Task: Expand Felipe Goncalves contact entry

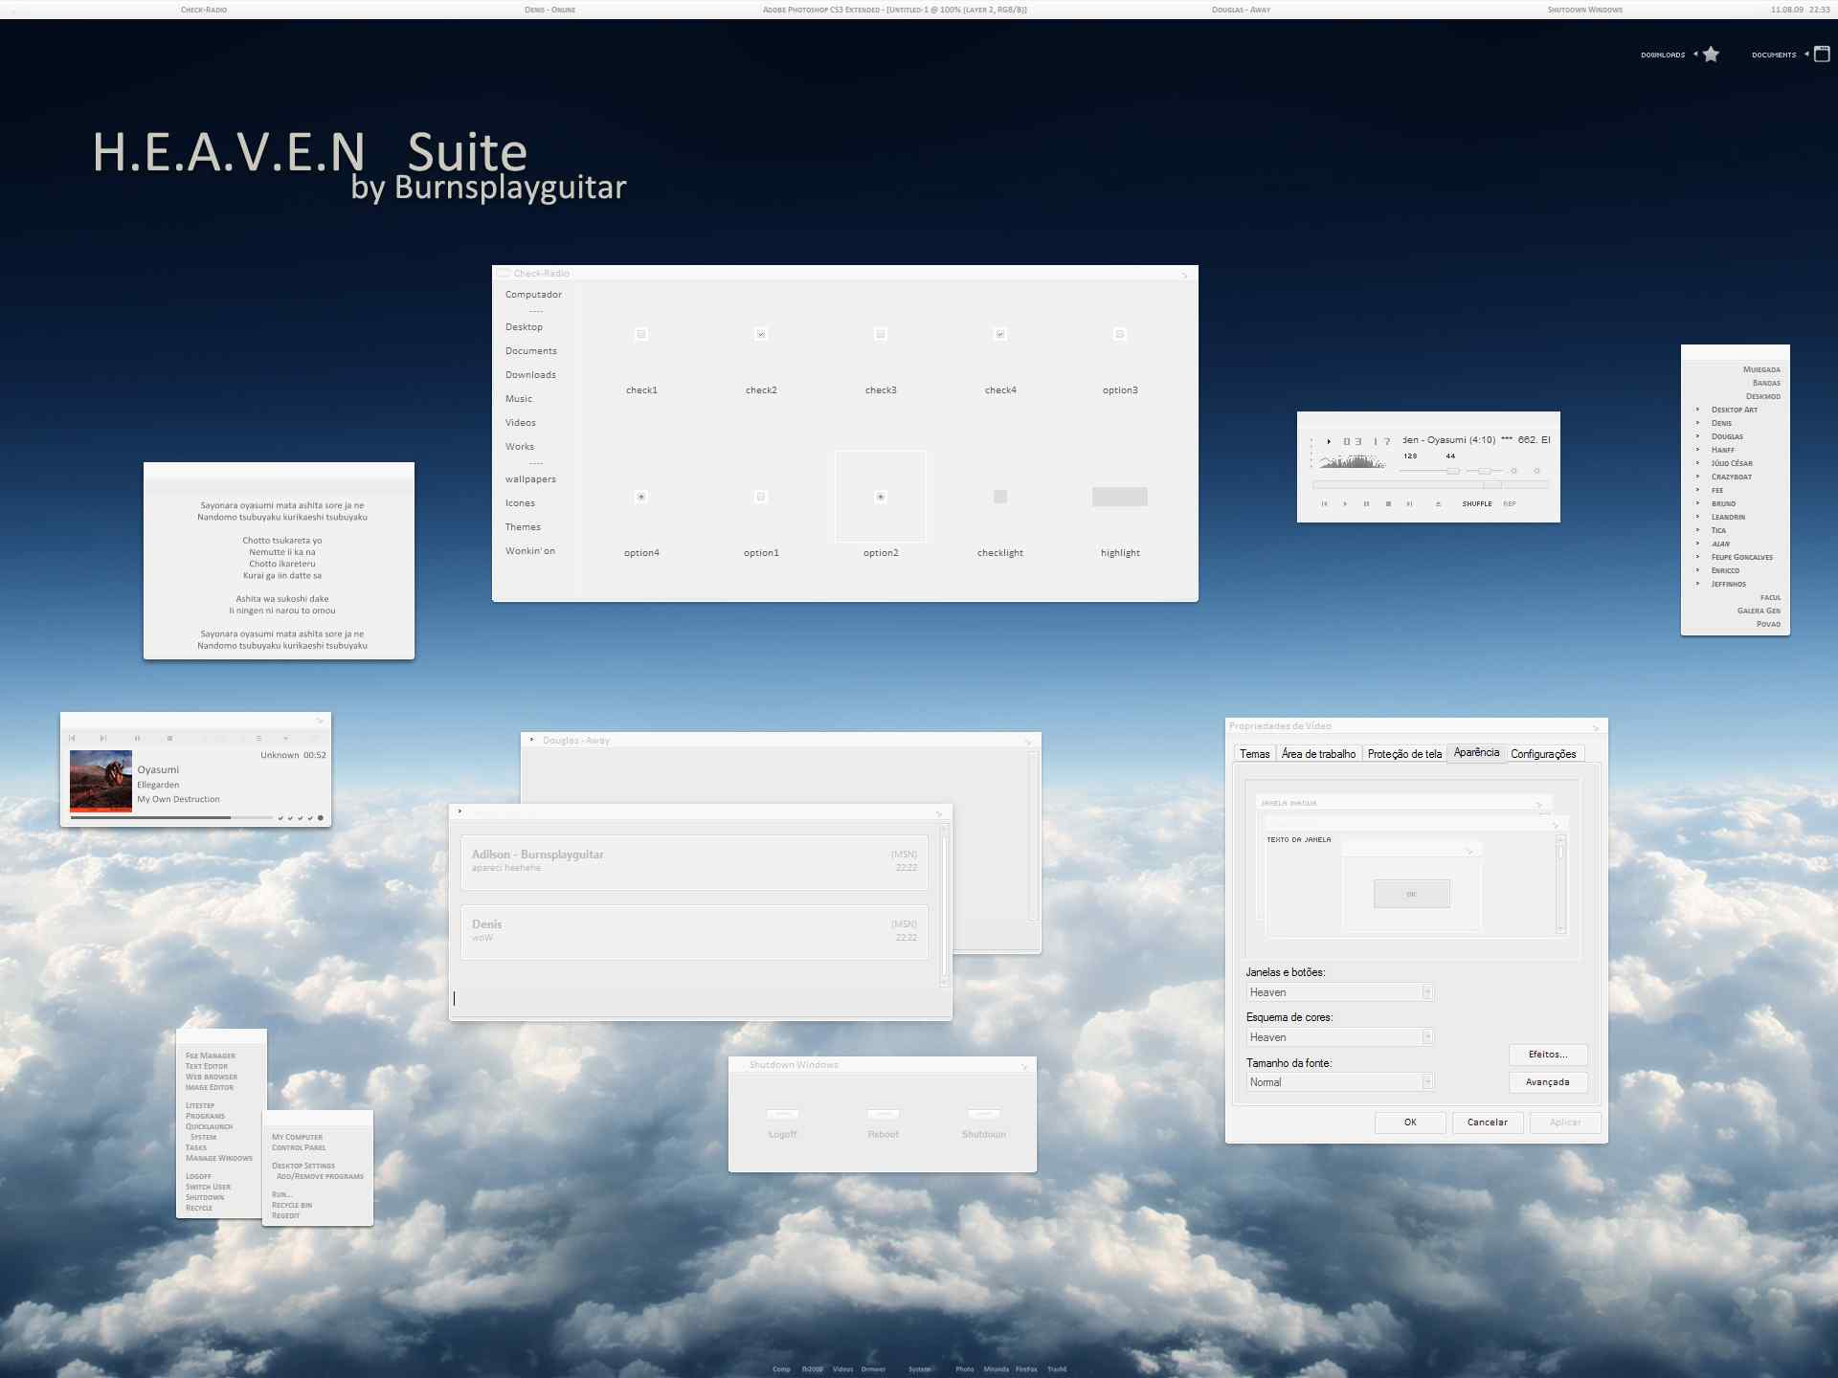Action: click(1697, 557)
